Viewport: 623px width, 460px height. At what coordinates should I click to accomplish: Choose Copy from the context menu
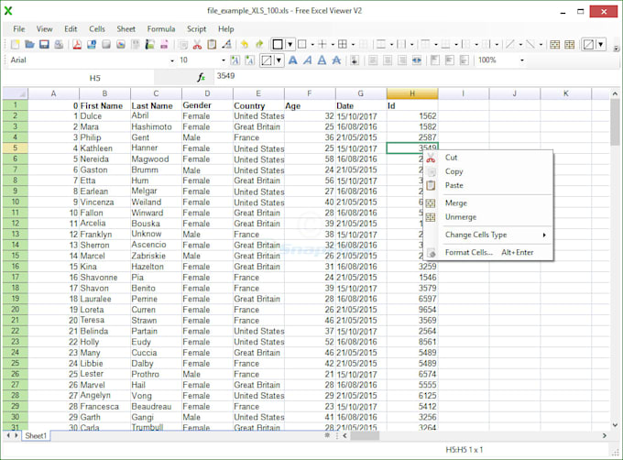(x=488, y=171)
